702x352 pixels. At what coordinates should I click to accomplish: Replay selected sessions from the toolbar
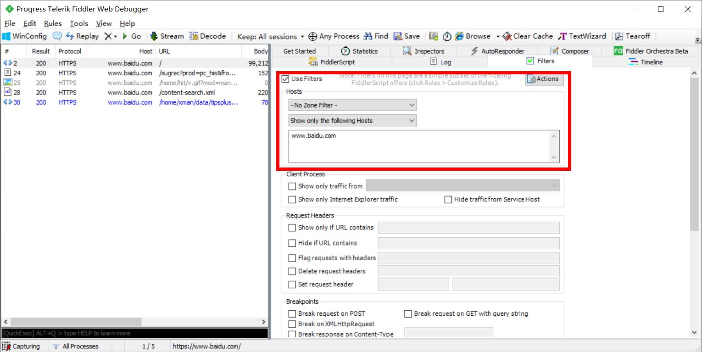click(82, 36)
